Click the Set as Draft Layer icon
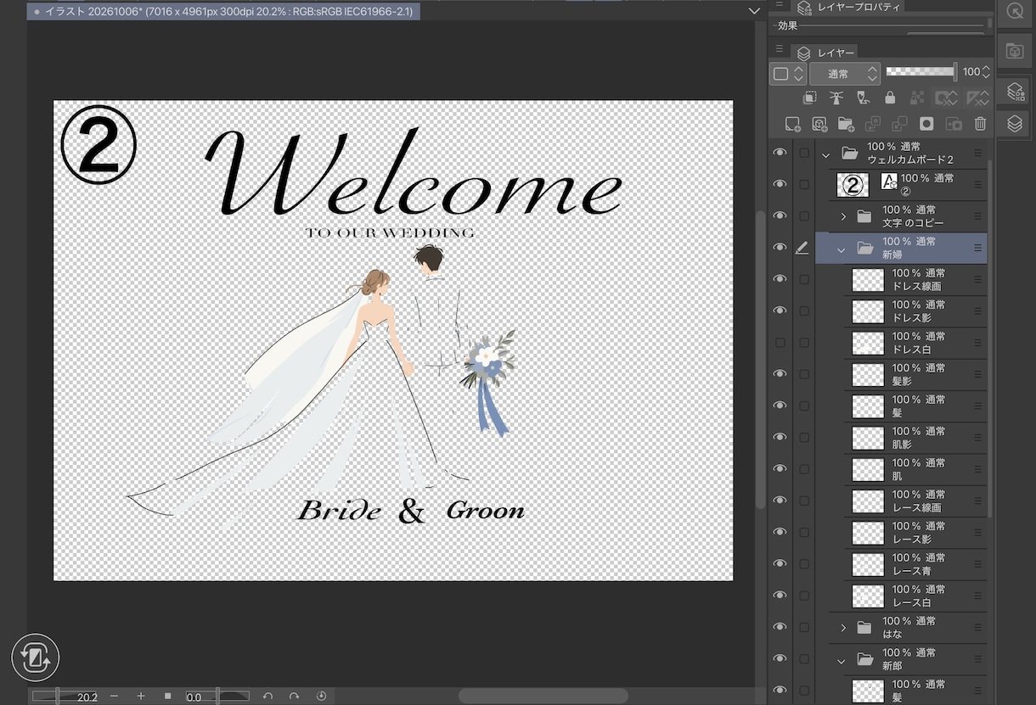1036x705 pixels. [x=864, y=98]
